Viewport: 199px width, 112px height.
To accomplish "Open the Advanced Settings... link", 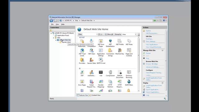I will tap(152, 67).
